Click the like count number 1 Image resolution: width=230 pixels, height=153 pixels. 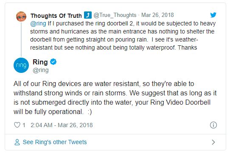pyautogui.click(x=24, y=125)
